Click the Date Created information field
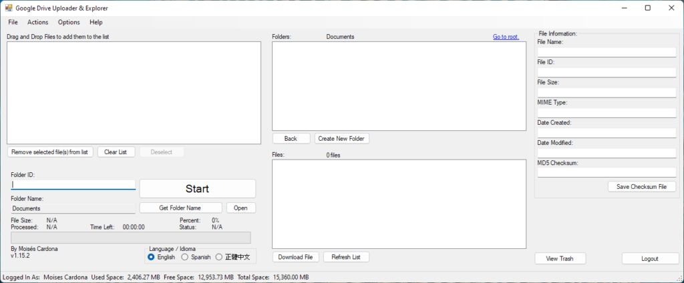The width and height of the screenshot is (684, 283). [x=607, y=133]
